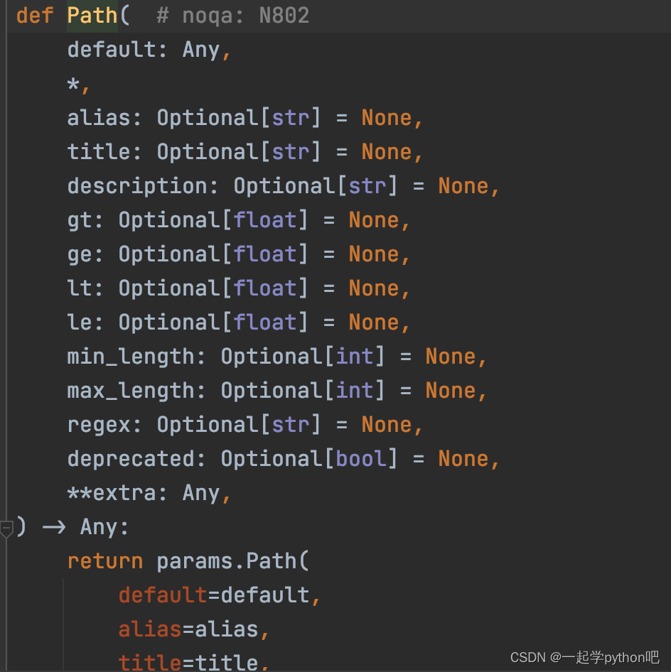Image resolution: width=671 pixels, height=672 pixels.
Task: Click the 'deprecated' parameter name
Action: (x=130, y=459)
